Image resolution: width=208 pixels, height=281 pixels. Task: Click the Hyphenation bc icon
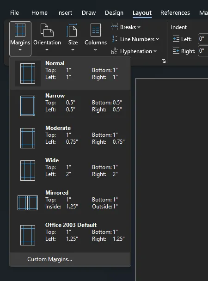pyautogui.click(x=114, y=51)
